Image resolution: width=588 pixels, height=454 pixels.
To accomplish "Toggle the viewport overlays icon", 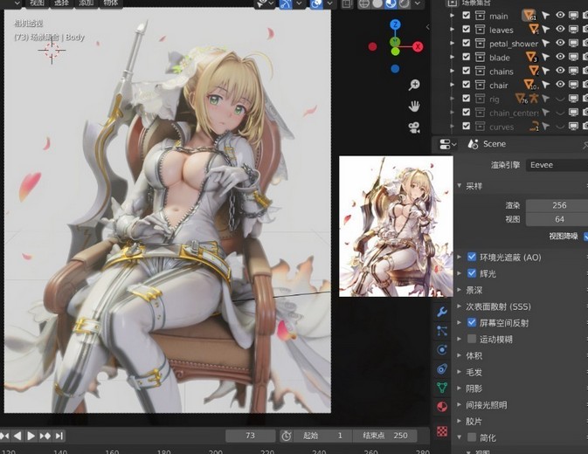I will pyautogui.click(x=315, y=3).
